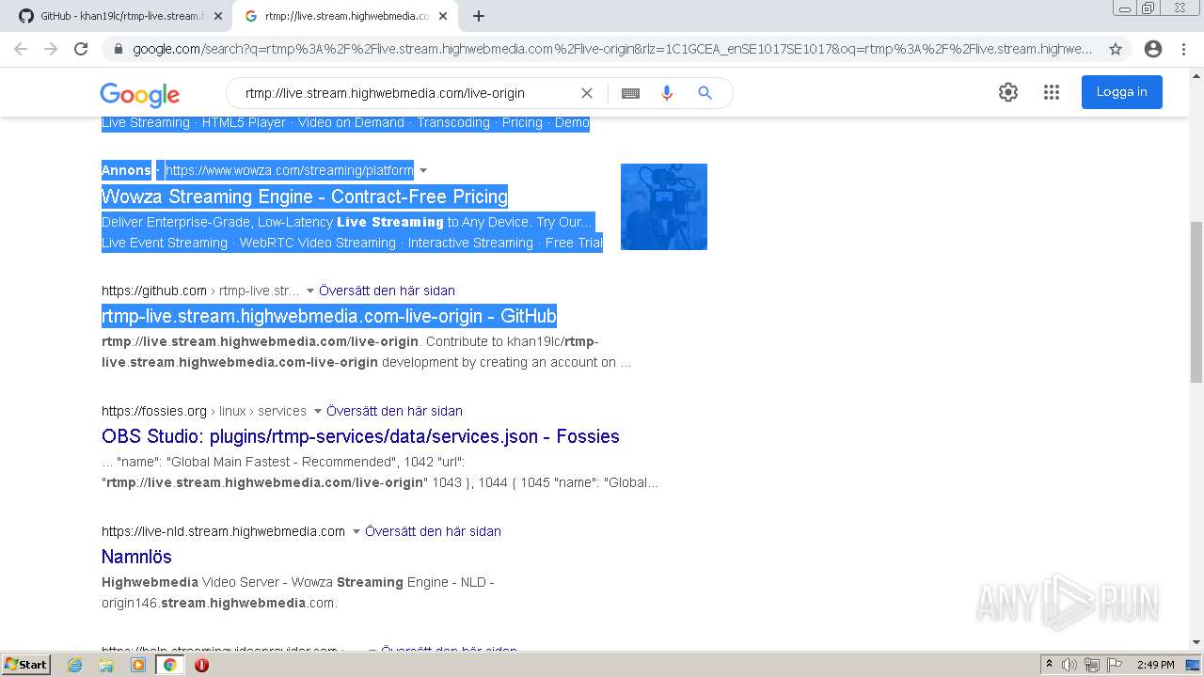Expand dropdown arrow for live-nld.stream.highwebmedia.com result
This screenshot has height=677, width=1204.
[356, 531]
